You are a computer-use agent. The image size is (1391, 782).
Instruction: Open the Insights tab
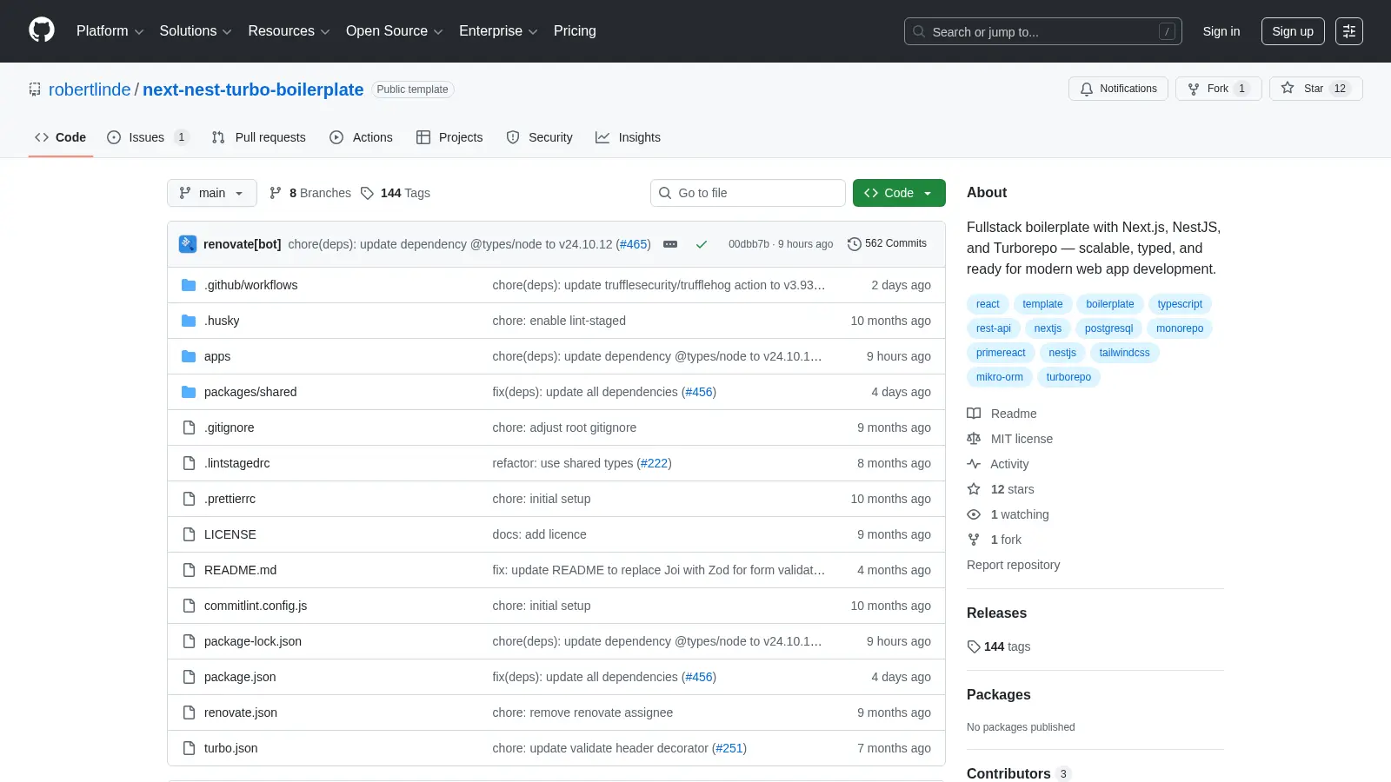[x=628, y=137]
